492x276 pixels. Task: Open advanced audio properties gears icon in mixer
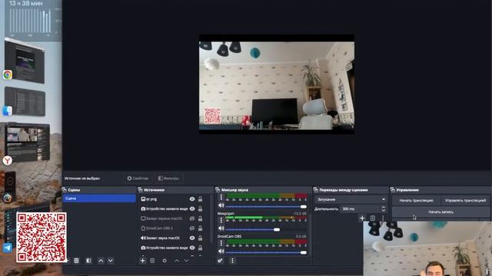coord(221,261)
